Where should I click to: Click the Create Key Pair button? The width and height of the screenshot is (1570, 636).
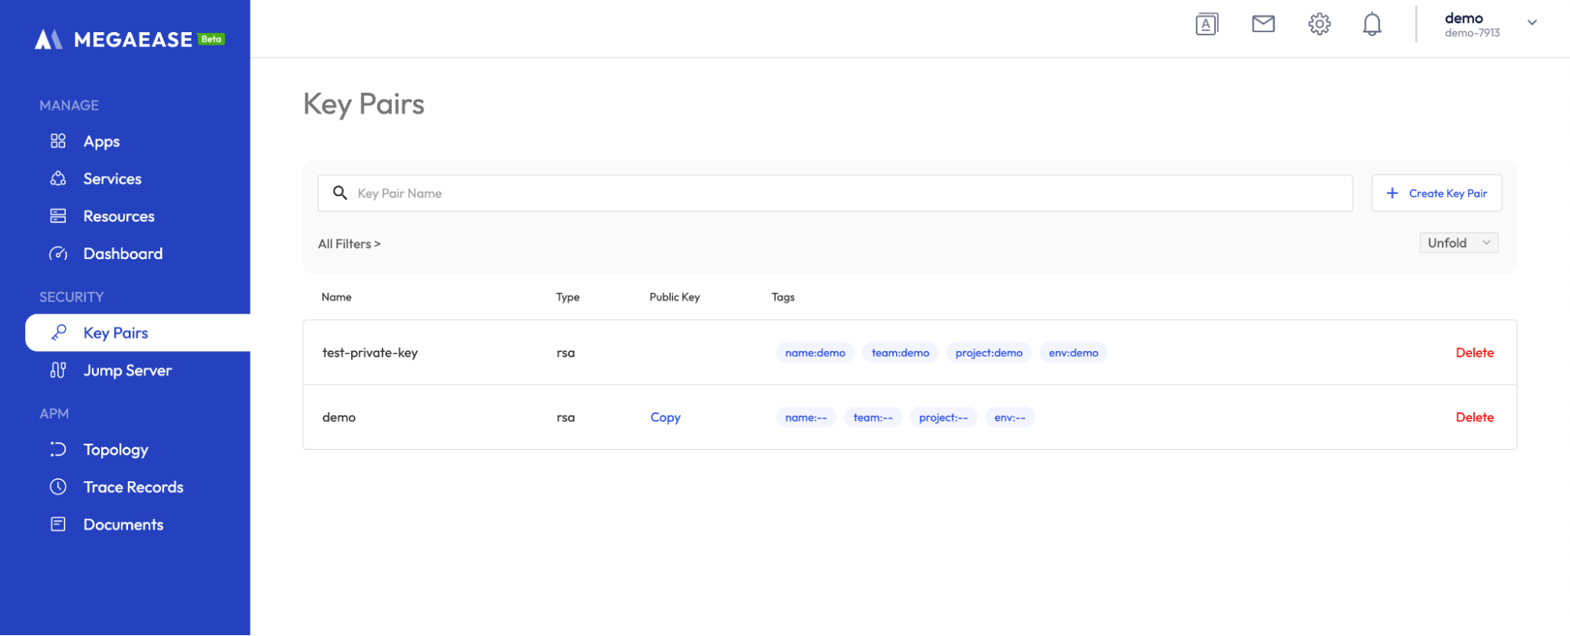1436,193
